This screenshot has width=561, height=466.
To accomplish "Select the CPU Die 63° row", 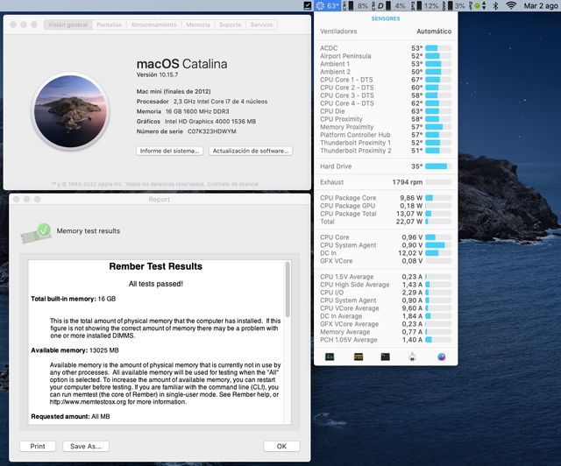I will [386, 111].
